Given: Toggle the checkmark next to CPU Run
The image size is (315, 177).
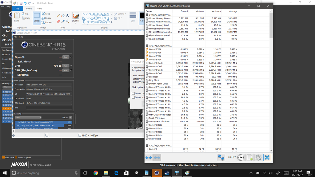Looking at the screenshot, I should click(x=71, y=66).
